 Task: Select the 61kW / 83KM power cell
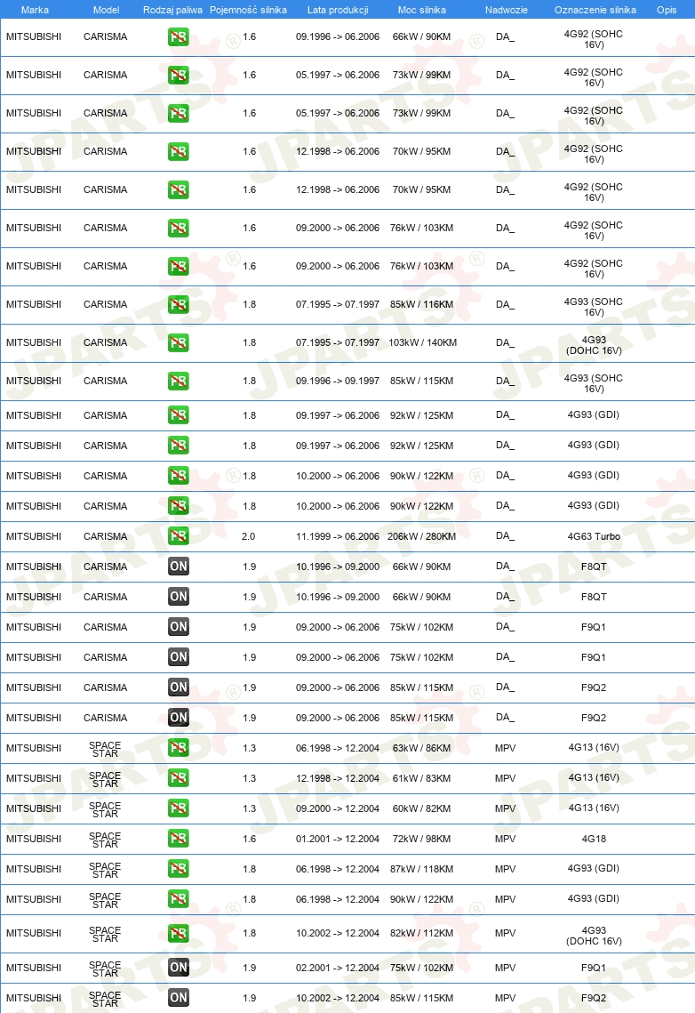[x=421, y=778]
